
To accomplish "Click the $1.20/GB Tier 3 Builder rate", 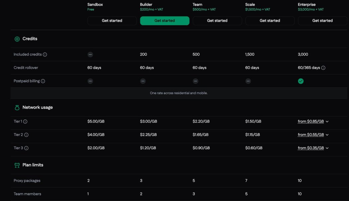I will [148, 148].
